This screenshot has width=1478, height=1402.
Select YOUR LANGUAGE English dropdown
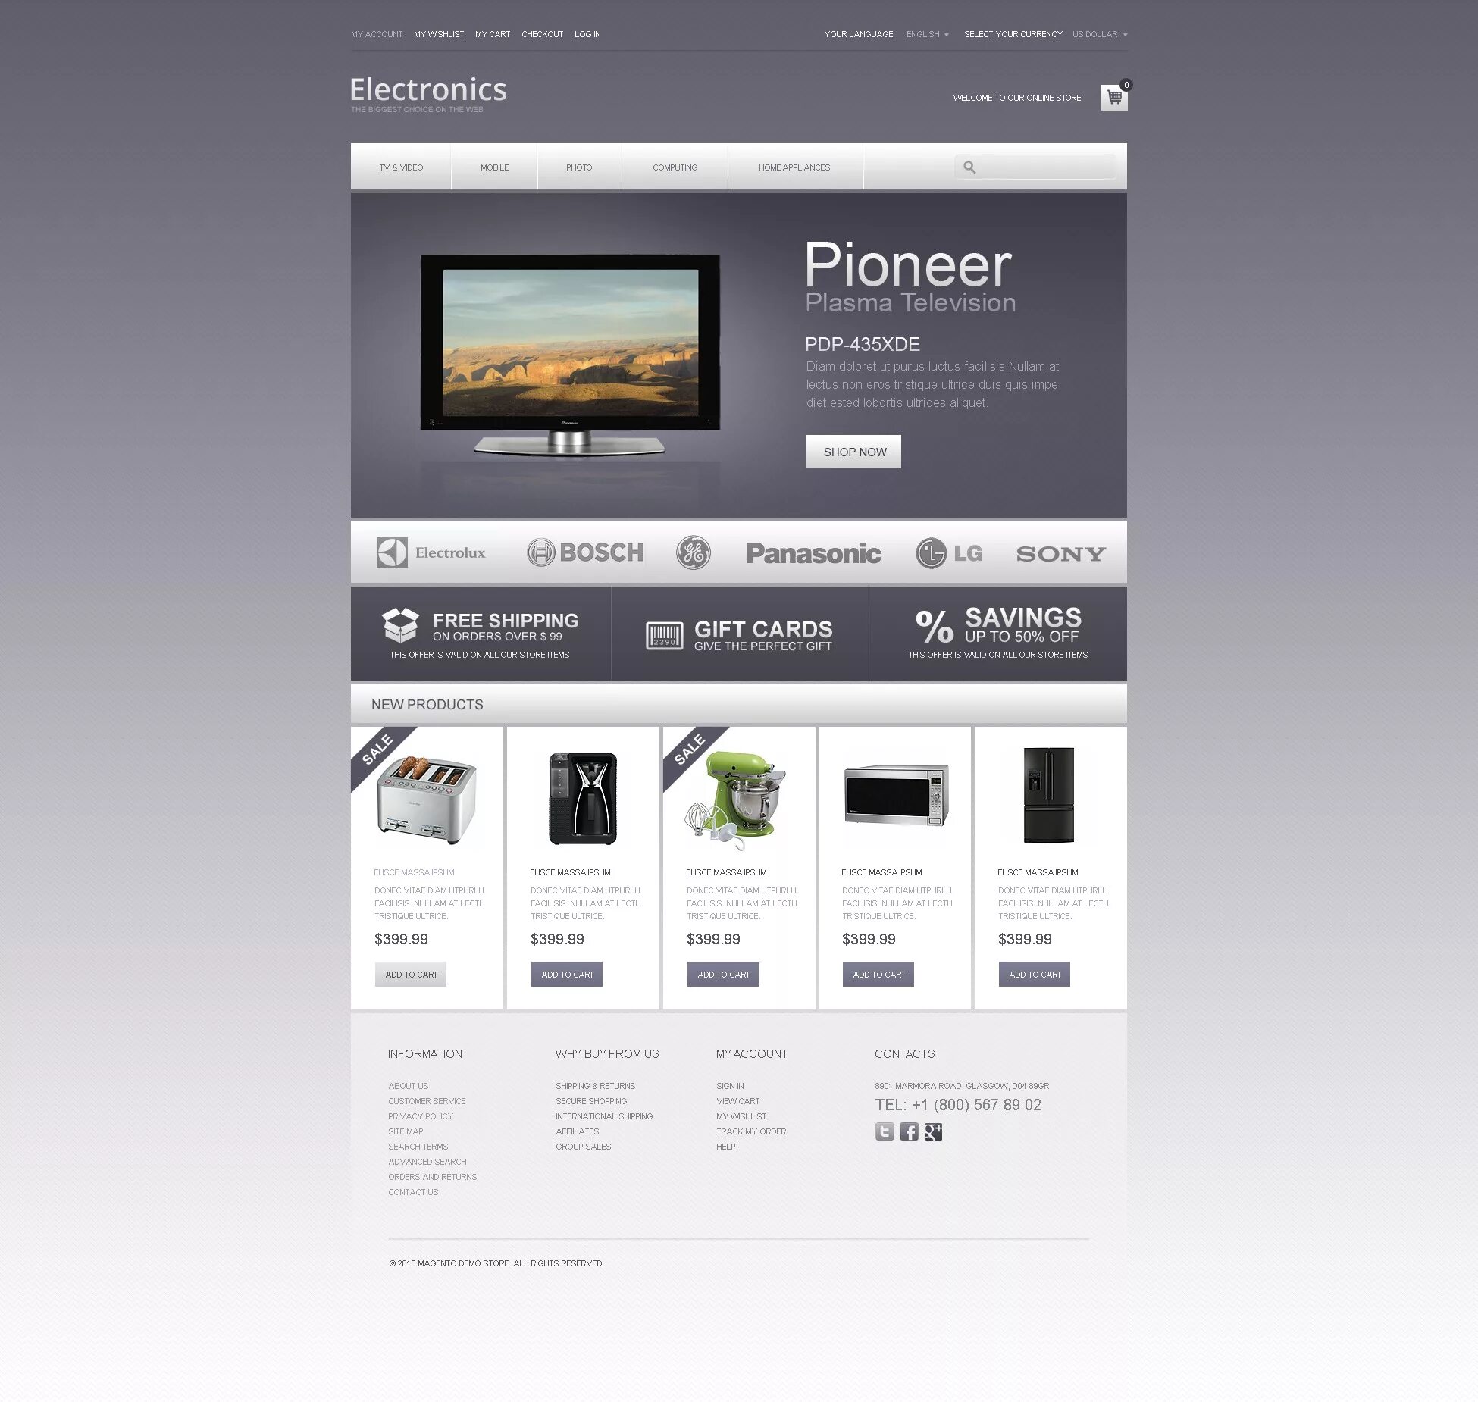click(x=926, y=34)
